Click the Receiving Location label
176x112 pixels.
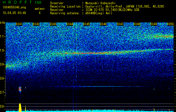[x=65, y=6]
